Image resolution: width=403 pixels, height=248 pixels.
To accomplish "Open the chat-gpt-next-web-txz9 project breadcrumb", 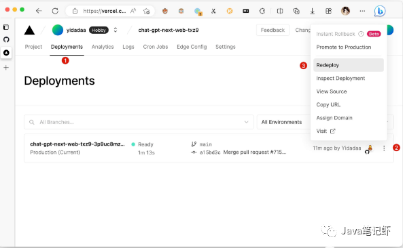I will [x=169, y=30].
